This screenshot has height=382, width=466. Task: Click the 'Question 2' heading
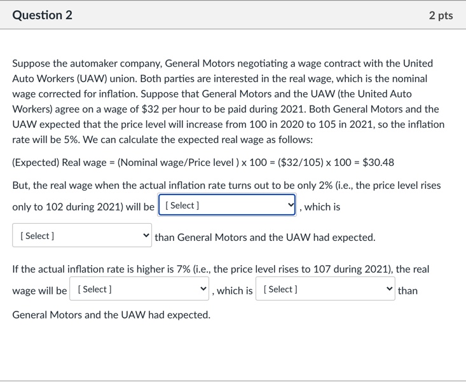click(42, 15)
